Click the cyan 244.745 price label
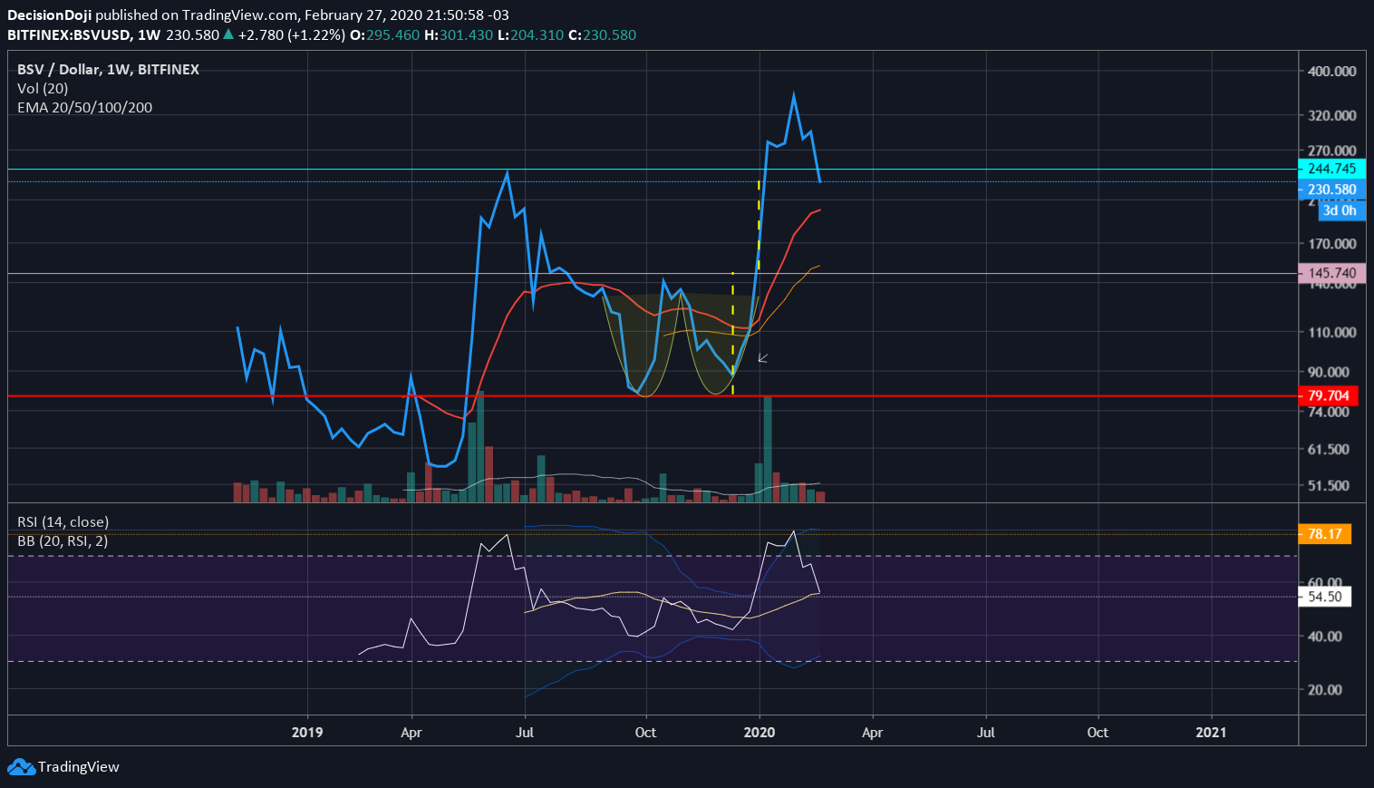This screenshot has height=788, width=1374. pos(1331,169)
